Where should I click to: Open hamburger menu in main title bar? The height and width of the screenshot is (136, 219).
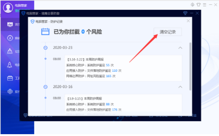click(204, 5)
